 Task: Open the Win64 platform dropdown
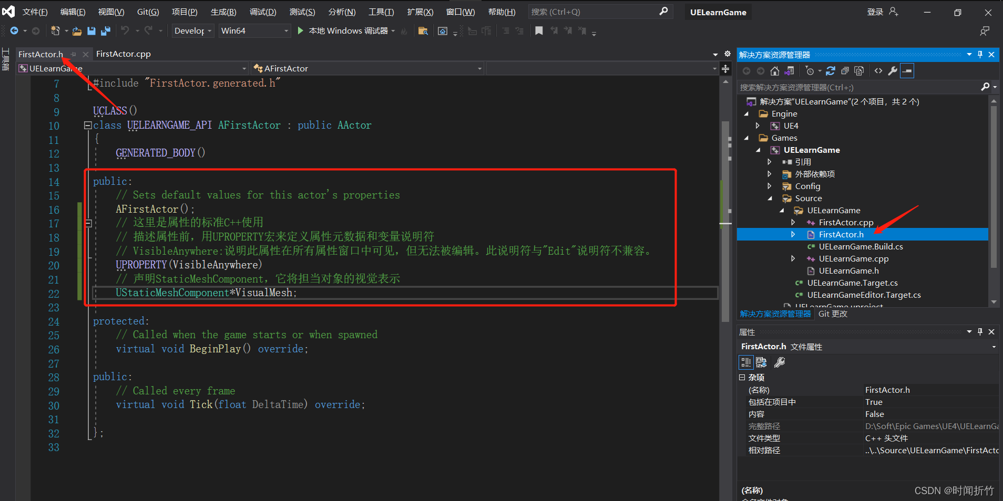click(254, 31)
